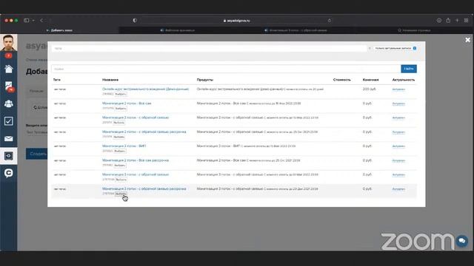
Task: Toggle the Safari sidebar button
Action: pos(27,21)
